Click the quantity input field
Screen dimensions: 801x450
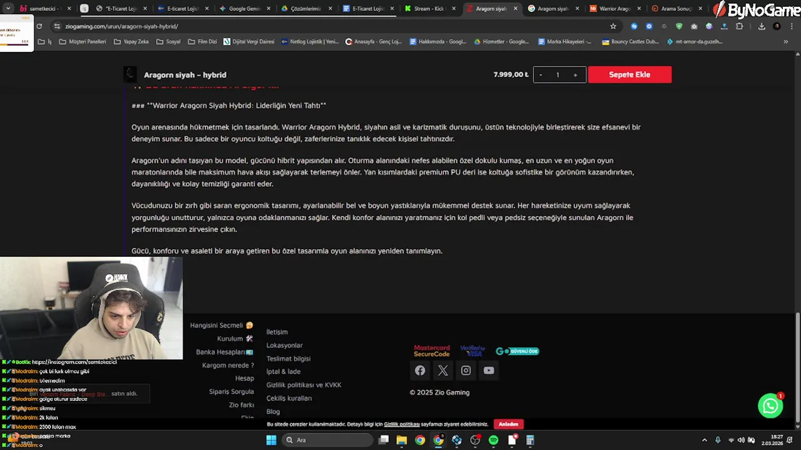(558, 74)
